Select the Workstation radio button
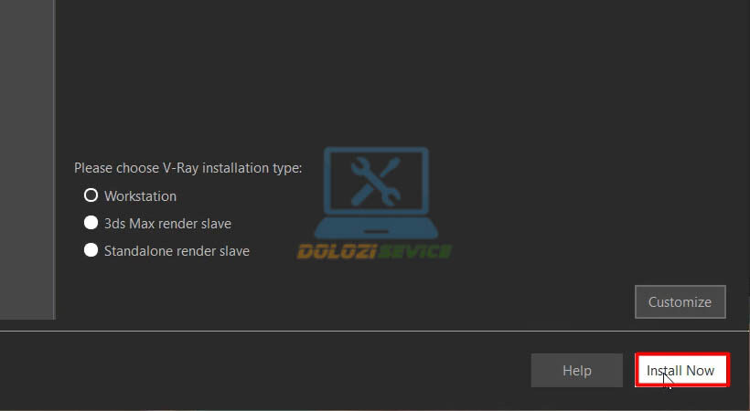Viewport: 750px width, 411px height. pyautogui.click(x=91, y=195)
